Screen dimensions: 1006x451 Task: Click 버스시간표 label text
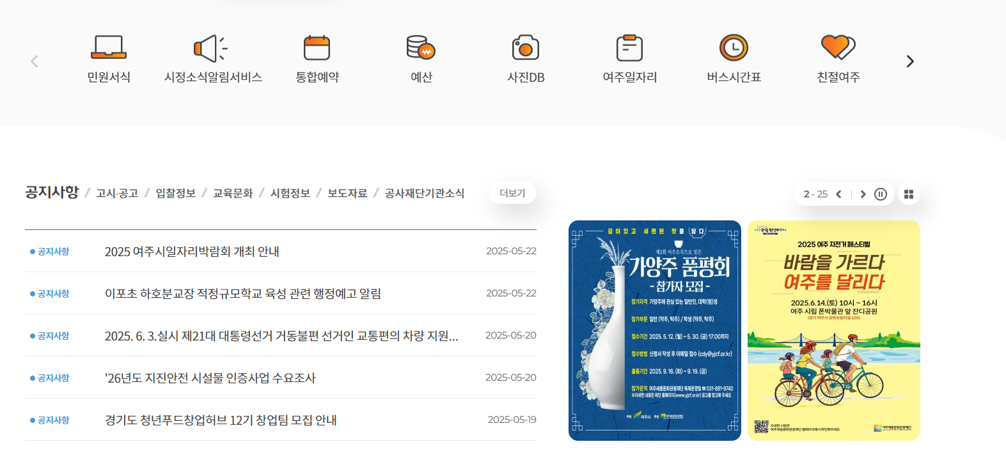(734, 77)
